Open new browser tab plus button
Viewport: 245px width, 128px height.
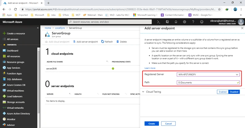coord(48,3)
